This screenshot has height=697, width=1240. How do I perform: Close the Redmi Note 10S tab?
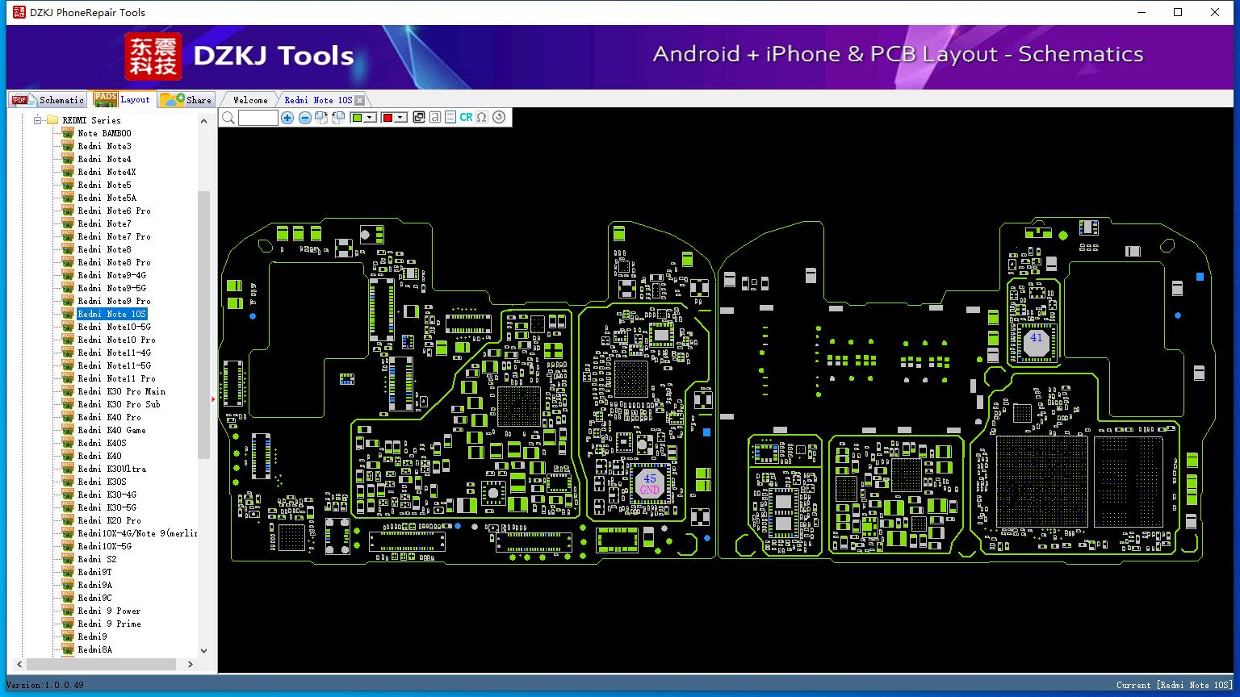(359, 100)
